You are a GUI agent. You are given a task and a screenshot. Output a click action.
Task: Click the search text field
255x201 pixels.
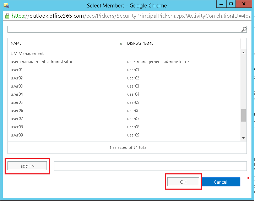click(x=124, y=29)
